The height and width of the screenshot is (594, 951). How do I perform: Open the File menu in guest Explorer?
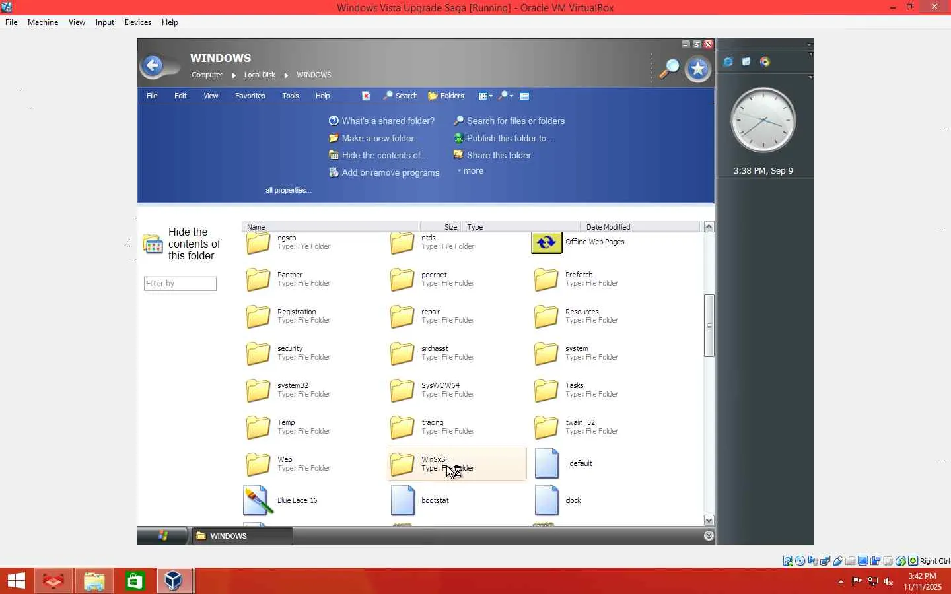[x=152, y=96]
